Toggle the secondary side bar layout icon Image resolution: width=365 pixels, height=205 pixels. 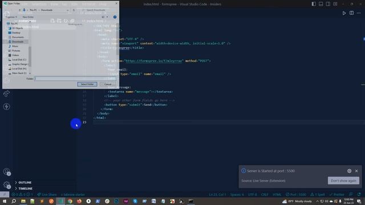328,4
